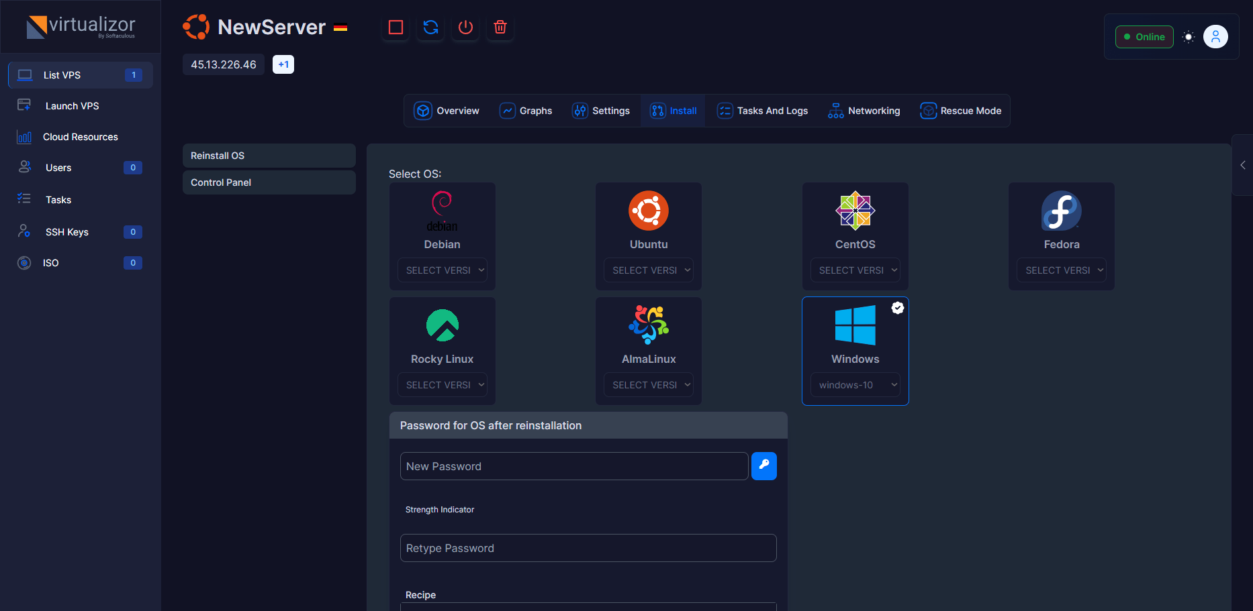
Task: Switch to the Install tab
Action: [x=674, y=111]
